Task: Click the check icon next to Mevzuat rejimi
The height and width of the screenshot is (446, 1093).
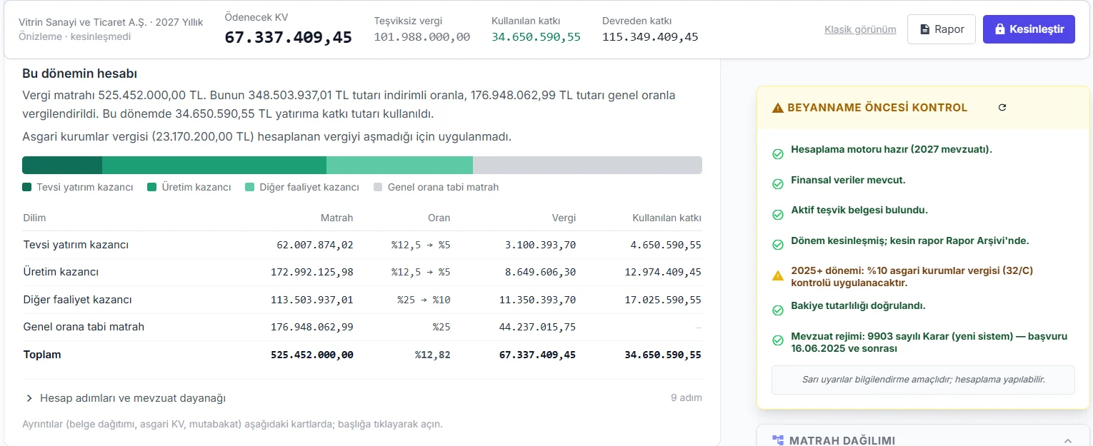Action: pyautogui.click(x=778, y=340)
